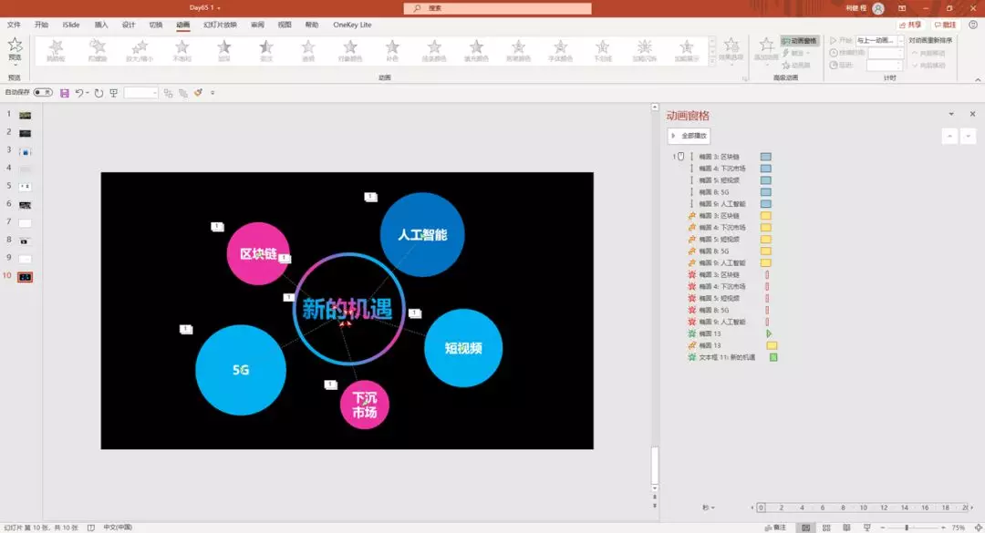
Task: Adjust the zoom slider in status bar
Action: click(x=907, y=528)
